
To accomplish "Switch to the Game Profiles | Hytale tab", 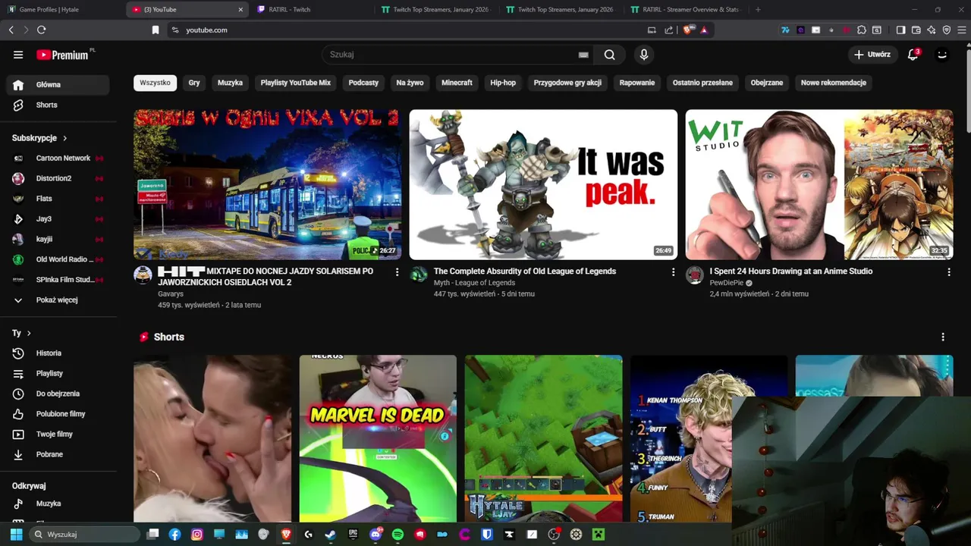I will (x=62, y=10).
